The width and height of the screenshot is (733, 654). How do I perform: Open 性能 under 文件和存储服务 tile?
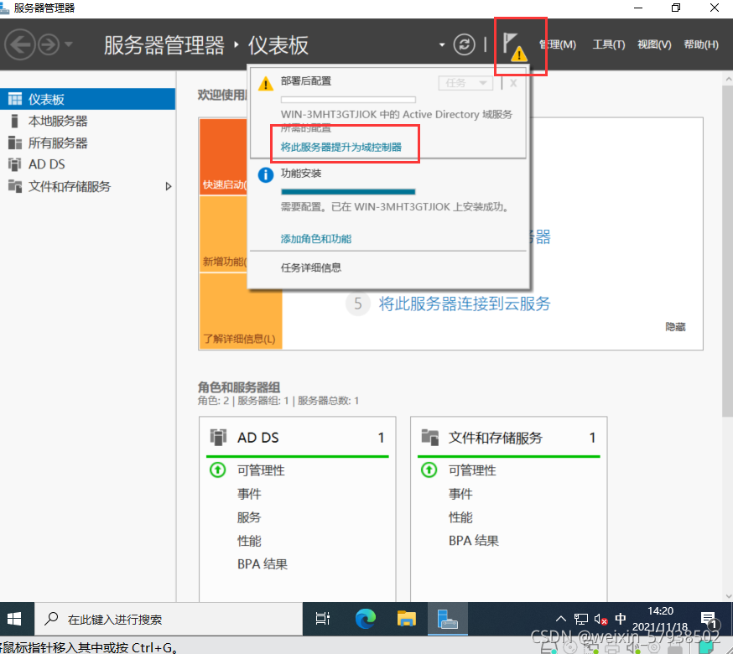[460, 517]
